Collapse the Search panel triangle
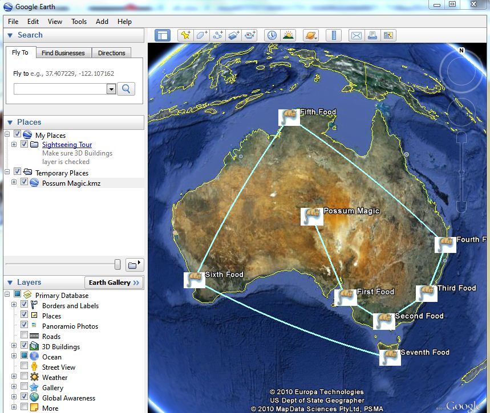This screenshot has height=413, width=490. point(10,35)
